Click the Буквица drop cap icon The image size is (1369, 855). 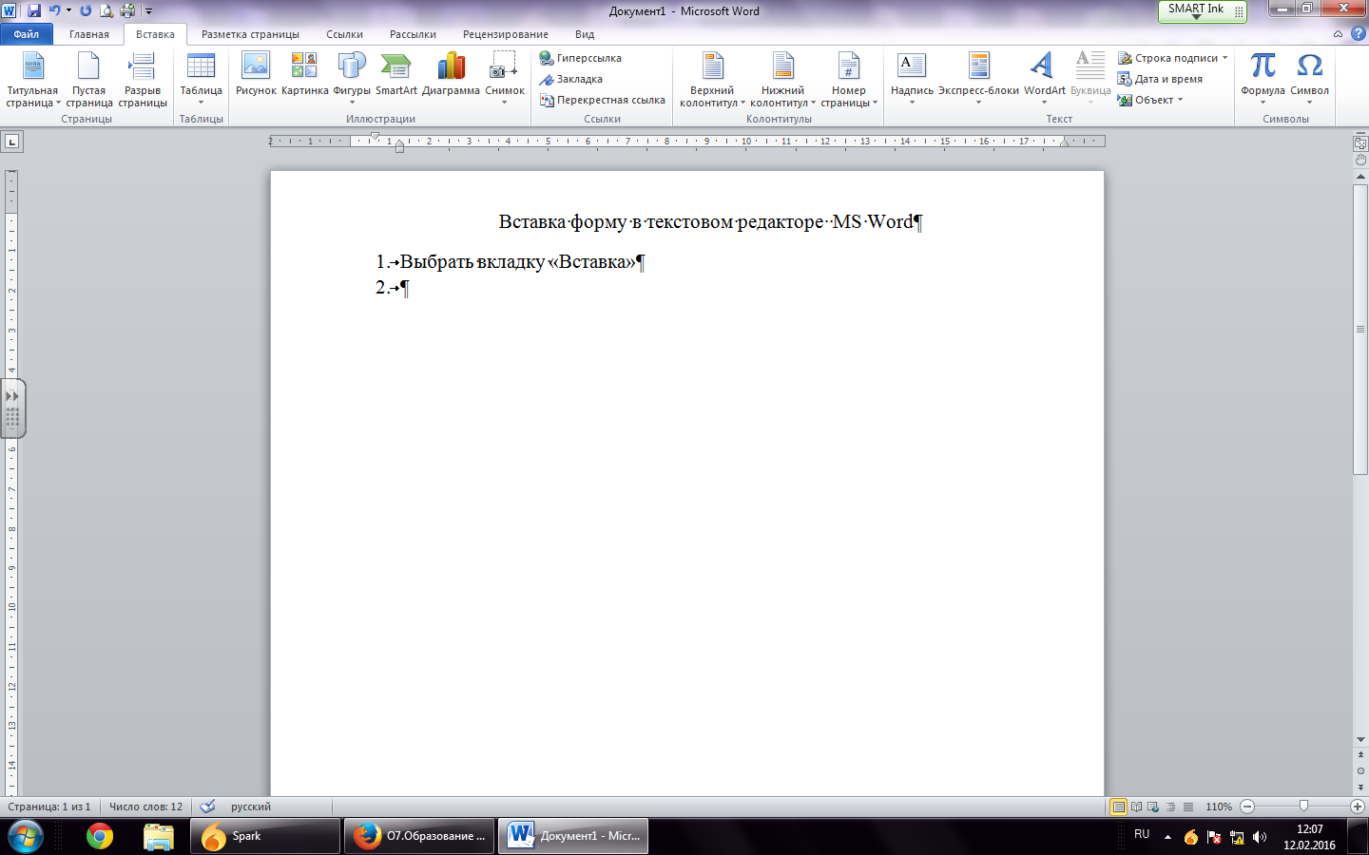[1090, 80]
